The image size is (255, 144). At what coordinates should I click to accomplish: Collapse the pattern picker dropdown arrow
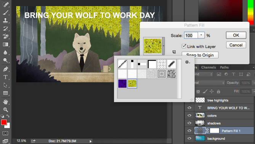tap(164, 46)
